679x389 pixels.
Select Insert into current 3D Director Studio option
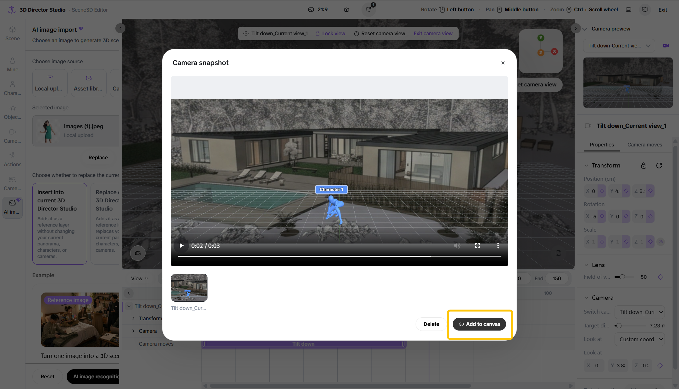tap(60, 224)
